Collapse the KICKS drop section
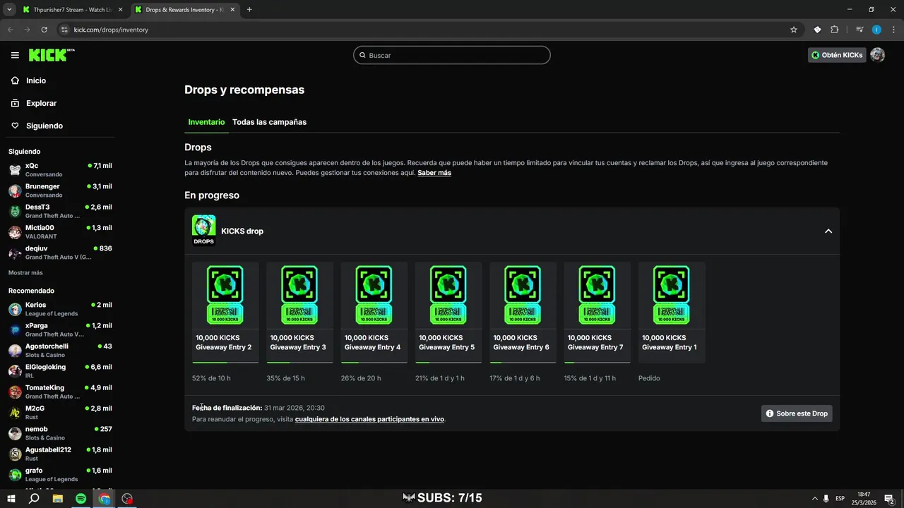904x508 pixels. pos(828,231)
